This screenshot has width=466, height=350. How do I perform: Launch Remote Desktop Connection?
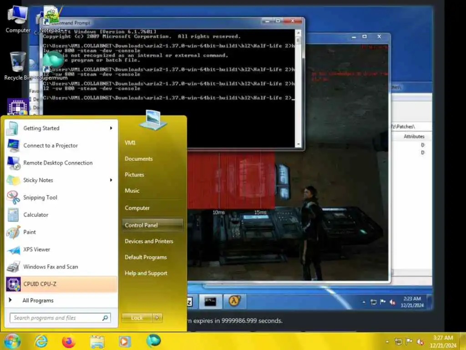tap(61, 163)
